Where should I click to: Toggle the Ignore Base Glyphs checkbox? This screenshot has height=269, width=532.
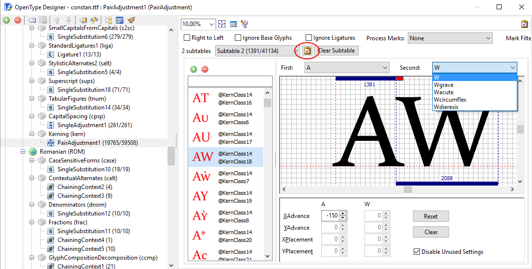238,38
